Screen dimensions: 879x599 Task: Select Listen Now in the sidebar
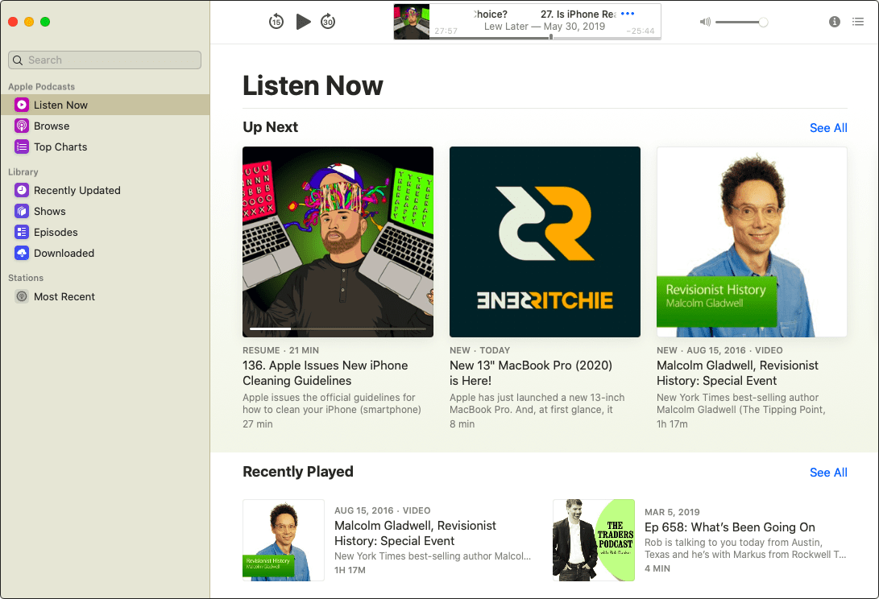pyautogui.click(x=105, y=105)
